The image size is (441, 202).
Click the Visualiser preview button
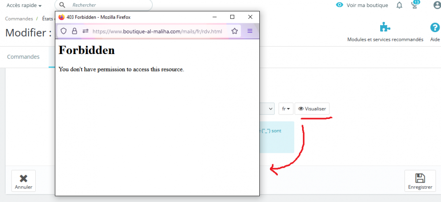click(312, 109)
